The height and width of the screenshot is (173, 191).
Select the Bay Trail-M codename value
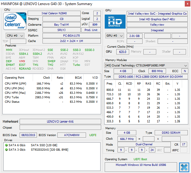[x=61, y=24]
